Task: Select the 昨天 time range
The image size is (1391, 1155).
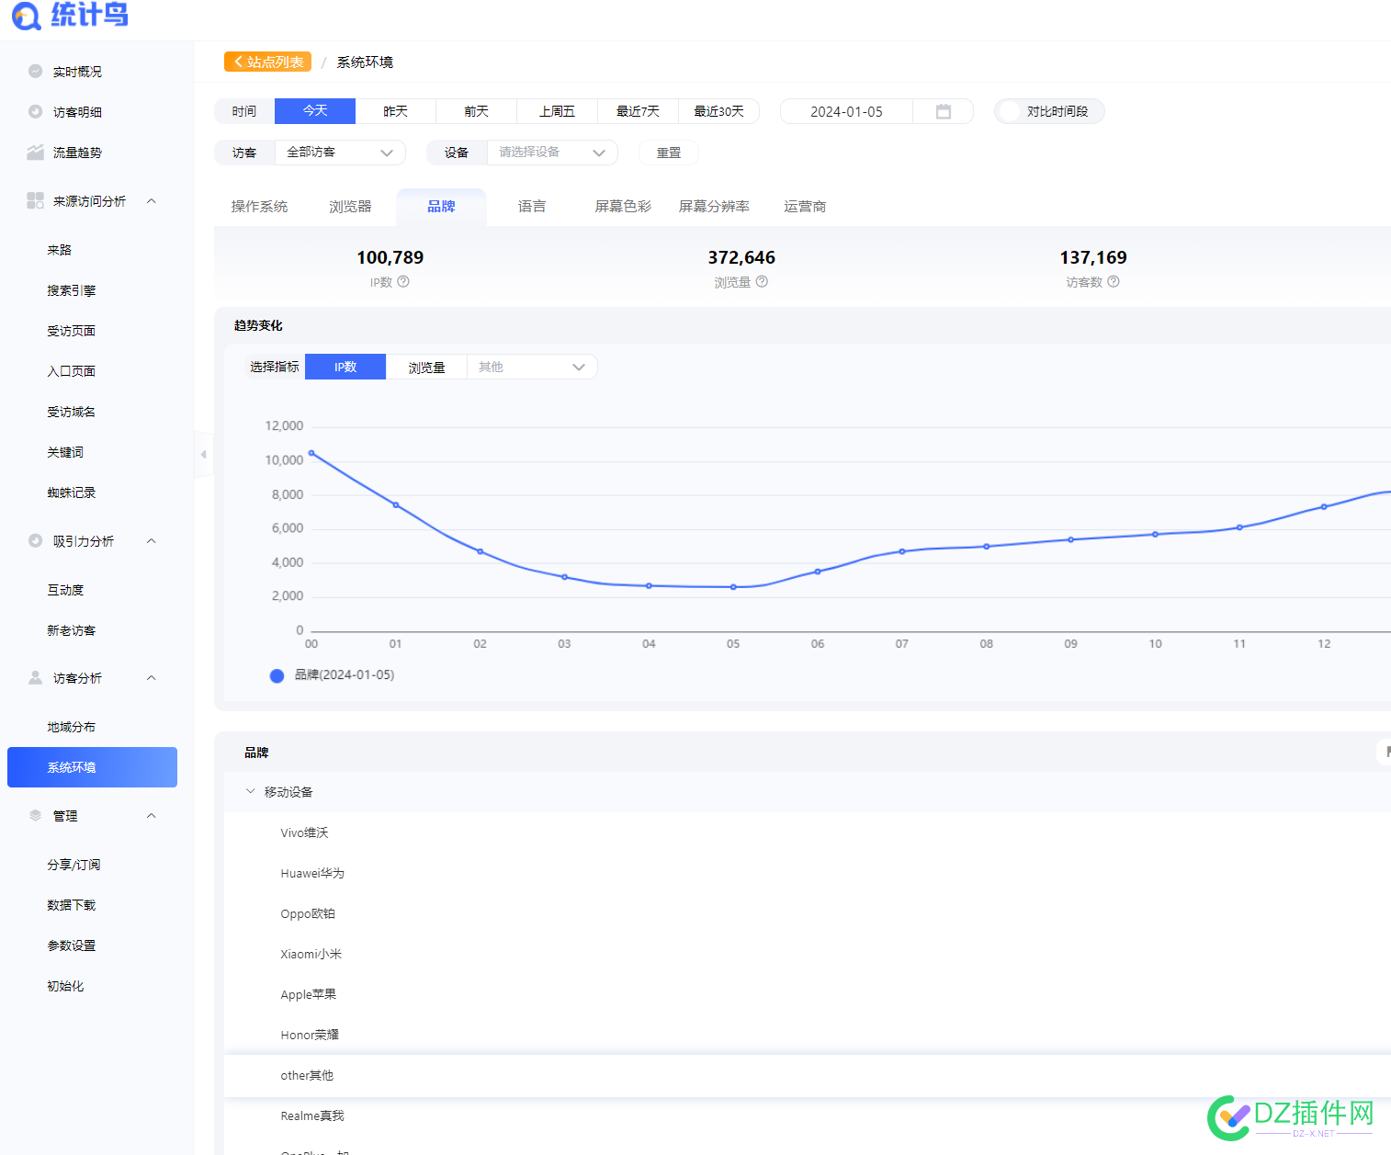Action: click(396, 111)
